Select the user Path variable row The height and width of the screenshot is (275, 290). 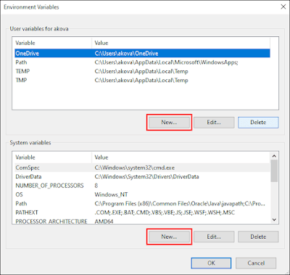point(142,62)
